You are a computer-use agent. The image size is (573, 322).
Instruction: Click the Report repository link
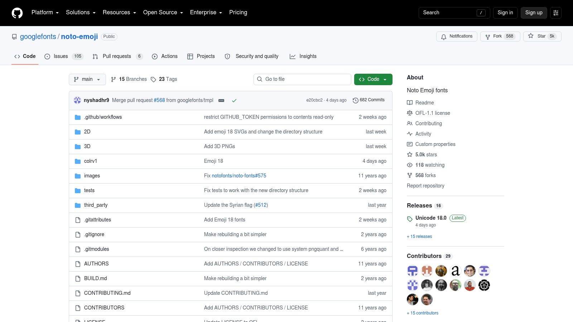tap(425, 186)
